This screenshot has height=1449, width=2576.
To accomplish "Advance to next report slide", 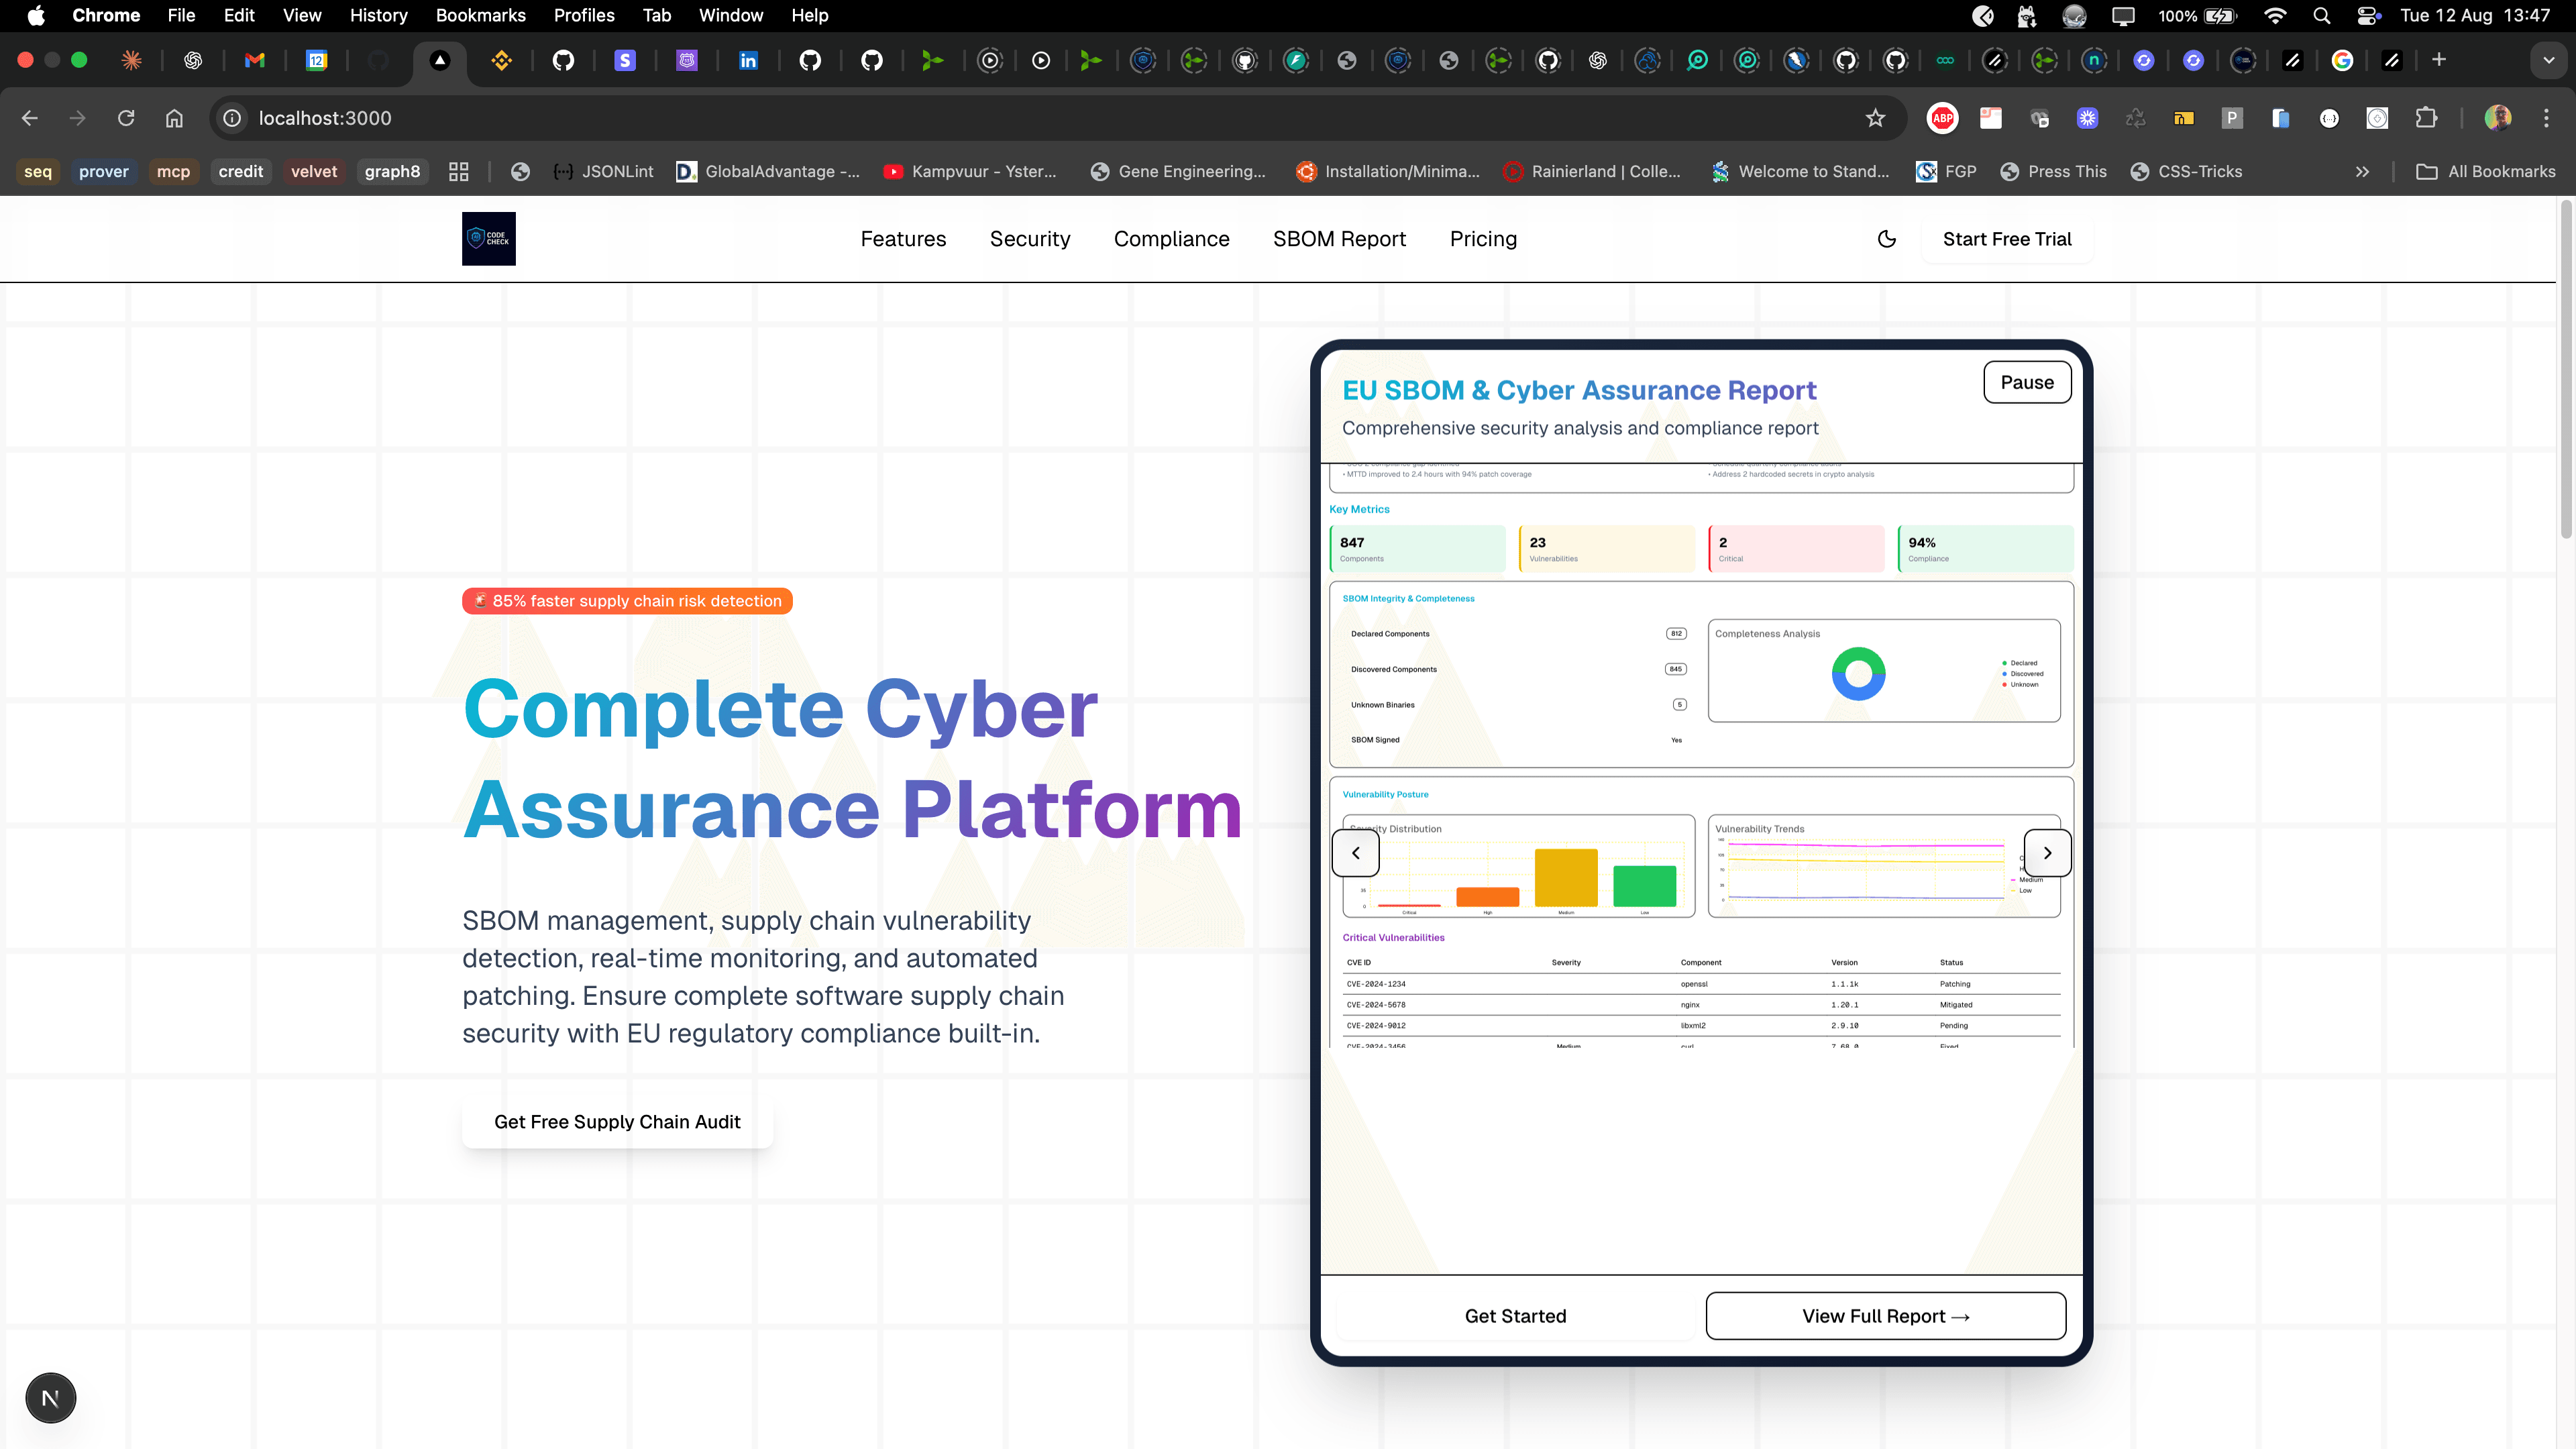I will (2047, 853).
